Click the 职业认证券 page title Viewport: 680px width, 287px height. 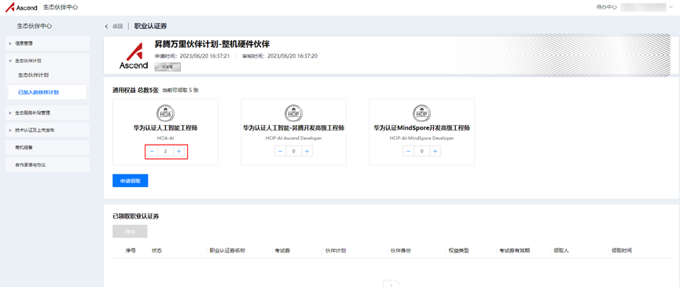tap(150, 27)
